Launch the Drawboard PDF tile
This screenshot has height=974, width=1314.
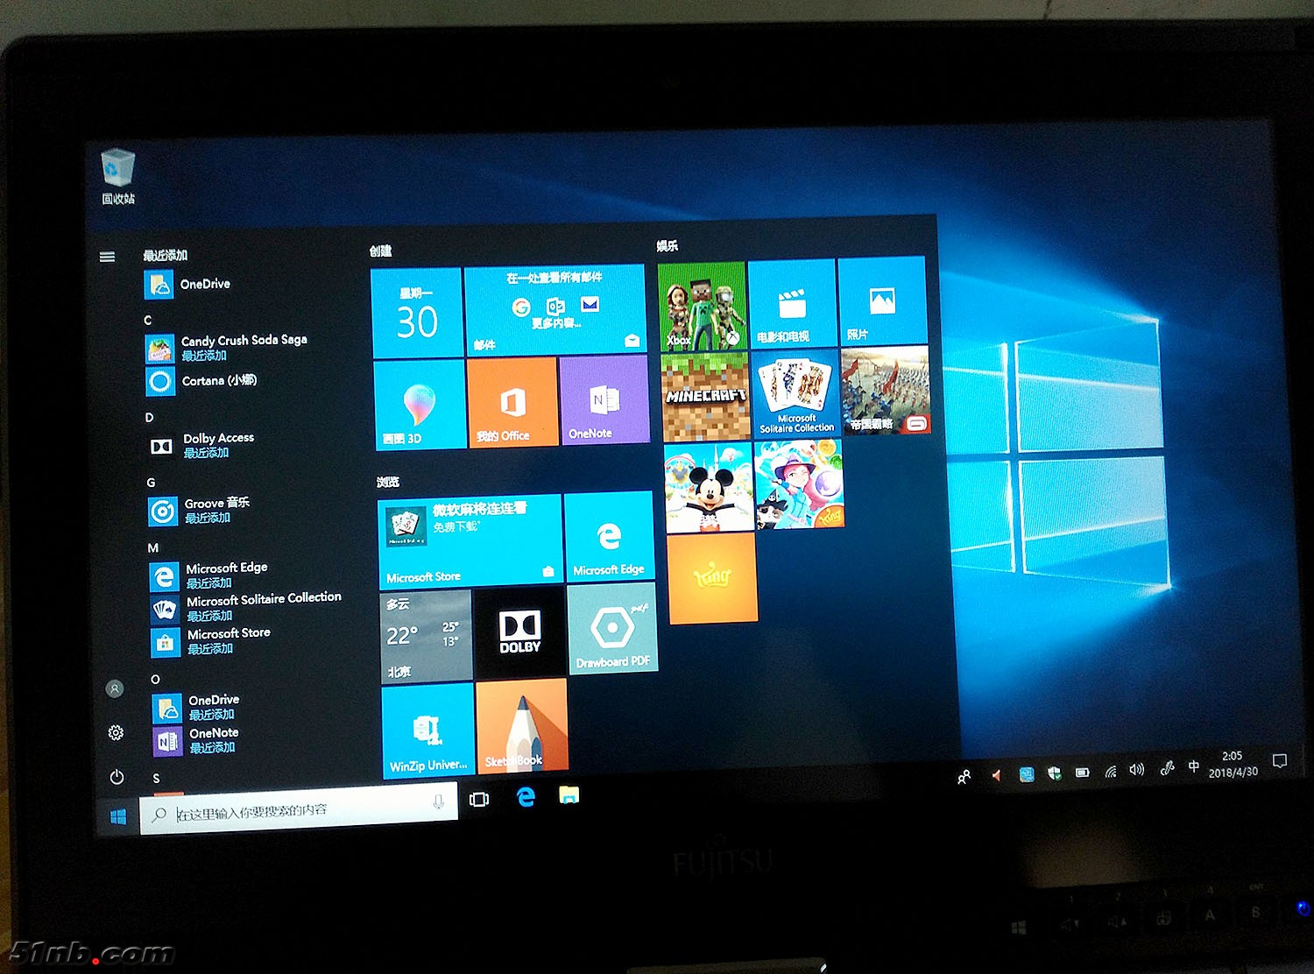coord(612,629)
